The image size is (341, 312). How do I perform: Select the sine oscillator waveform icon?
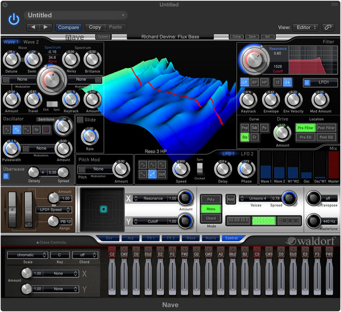click(x=7, y=129)
